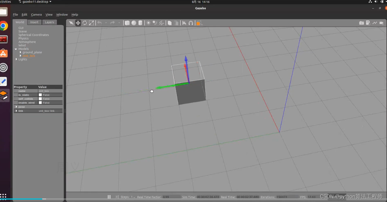
Task: Open the Window menu
Action: point(62,15)
